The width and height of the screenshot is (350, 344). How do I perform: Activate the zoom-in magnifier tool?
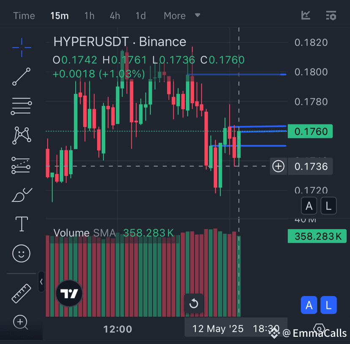point(21,323)
